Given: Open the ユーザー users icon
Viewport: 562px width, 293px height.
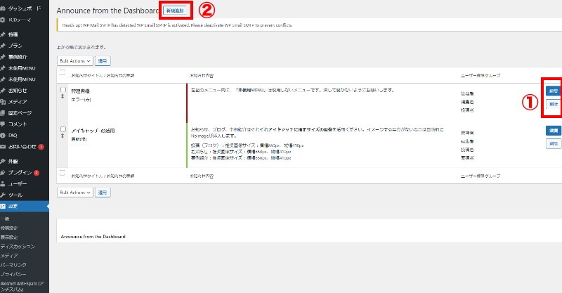Looking at the screenshot, I should pos(4,183).
